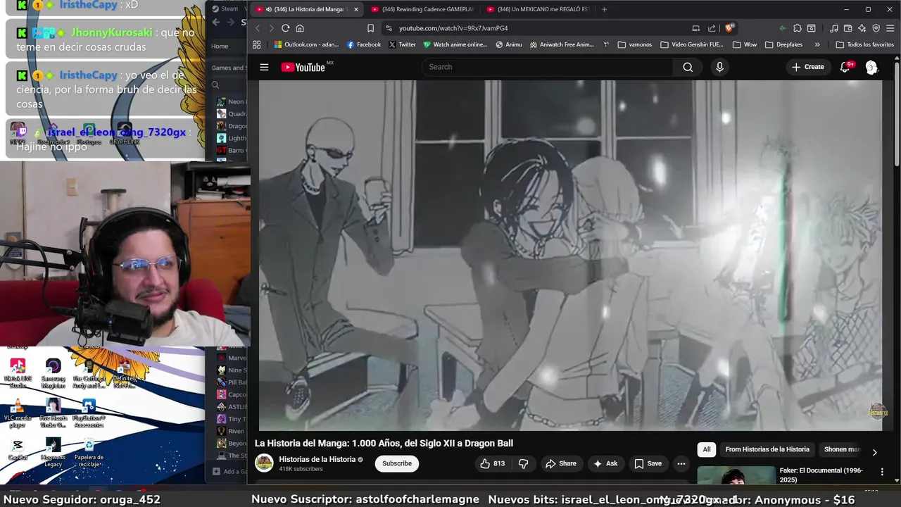Open install app icon in address bar
This screenshot has width=901, height=507.
click(695, 28)
